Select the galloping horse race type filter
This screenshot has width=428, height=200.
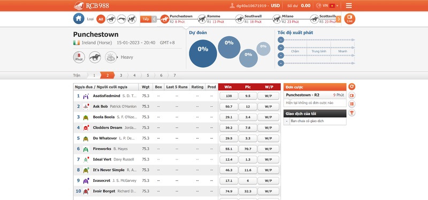(x=111, y=19)
